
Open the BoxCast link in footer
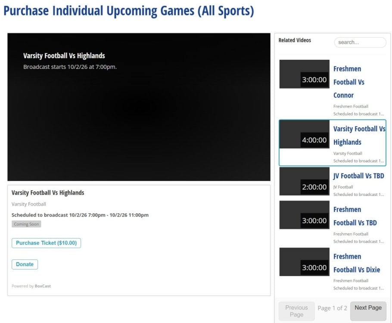(43, 286)
